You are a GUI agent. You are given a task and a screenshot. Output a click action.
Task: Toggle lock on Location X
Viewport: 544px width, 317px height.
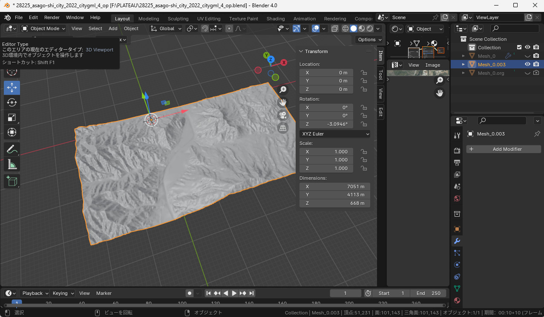(x=364, y=73)
